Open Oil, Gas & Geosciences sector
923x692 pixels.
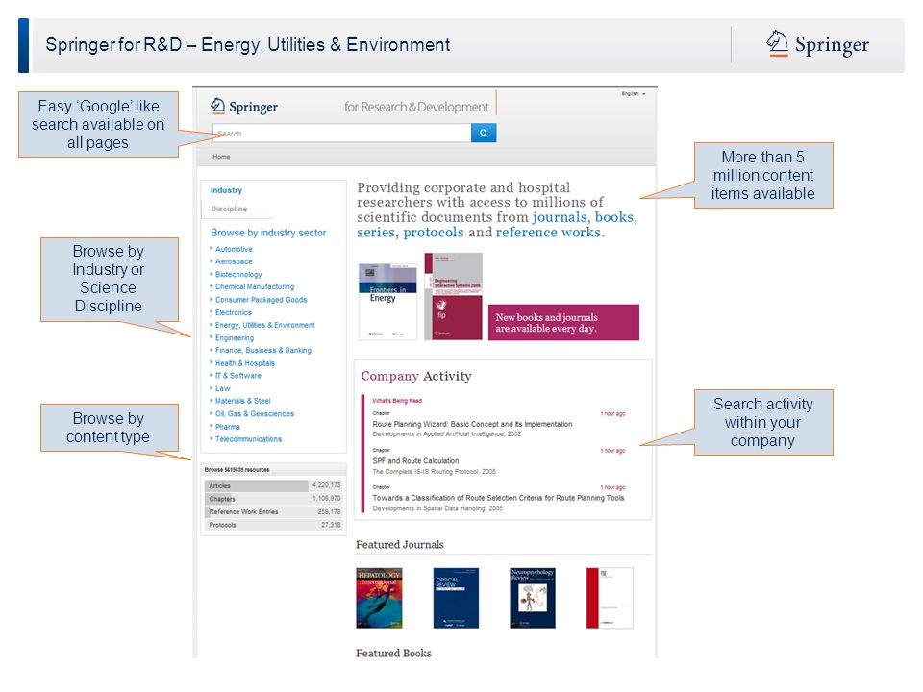tap(254, 414)
